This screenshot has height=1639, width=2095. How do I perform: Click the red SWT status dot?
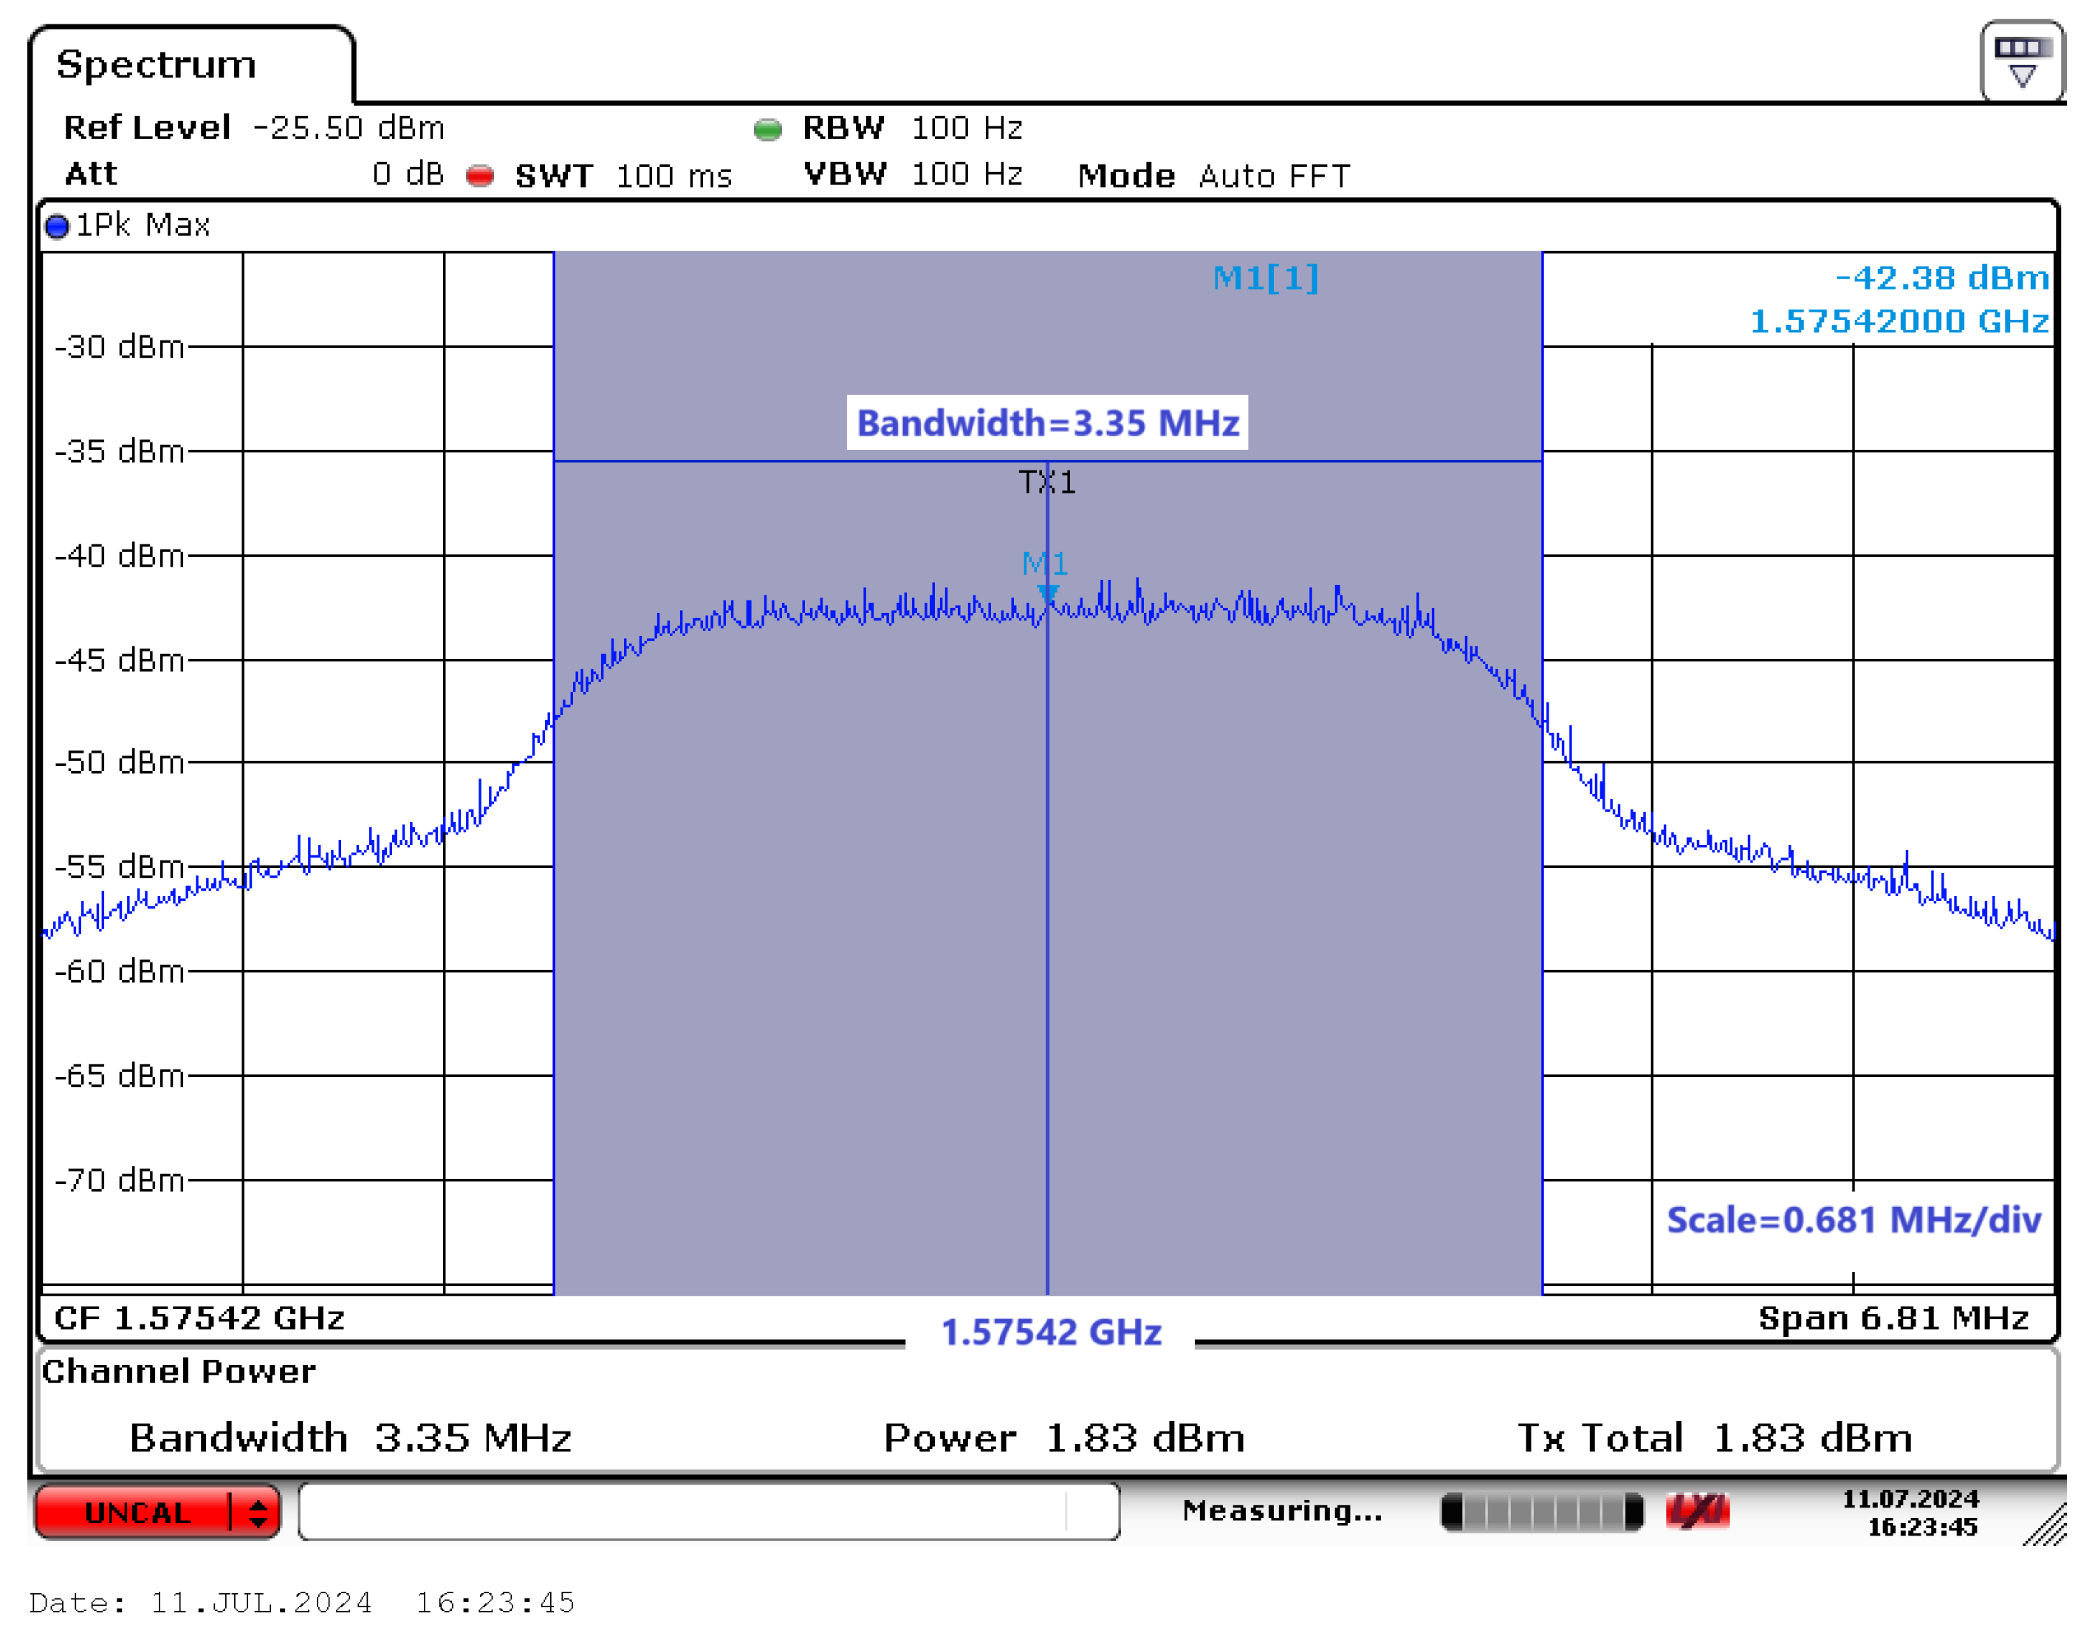point(479,176)
